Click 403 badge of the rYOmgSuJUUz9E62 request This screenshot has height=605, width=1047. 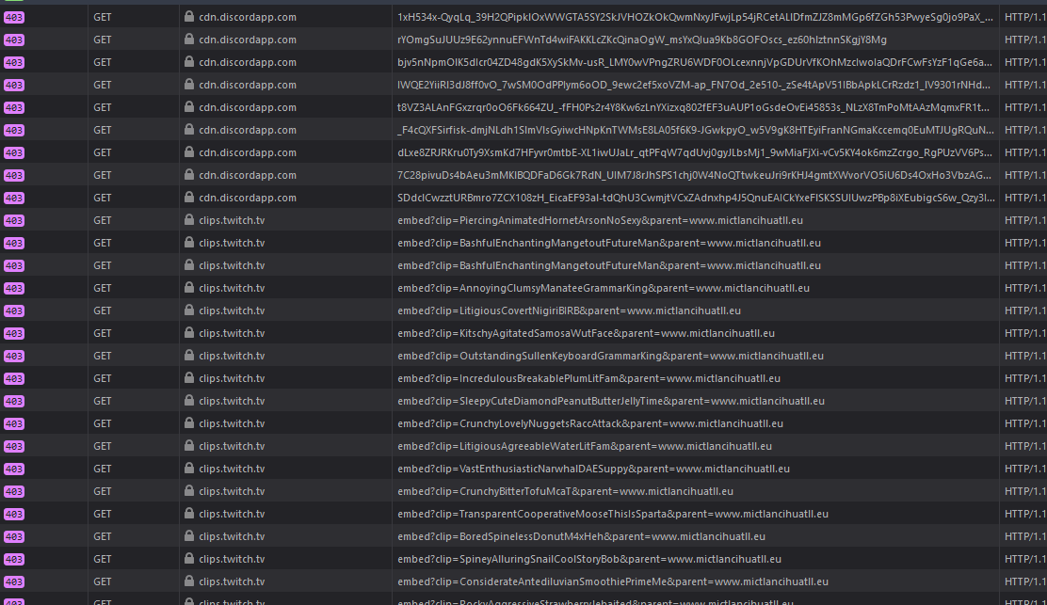click(x=13, y=40)
